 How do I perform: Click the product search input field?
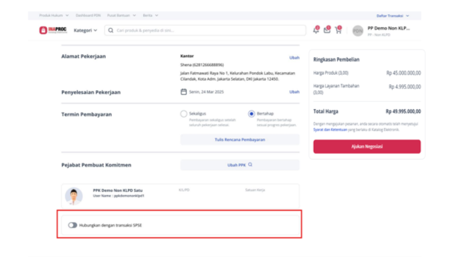[x=205, y=30]
